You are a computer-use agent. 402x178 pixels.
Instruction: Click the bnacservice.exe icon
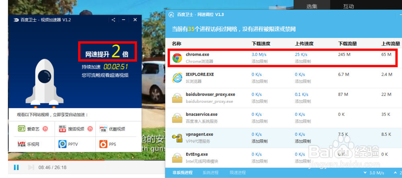click(177, 118)
